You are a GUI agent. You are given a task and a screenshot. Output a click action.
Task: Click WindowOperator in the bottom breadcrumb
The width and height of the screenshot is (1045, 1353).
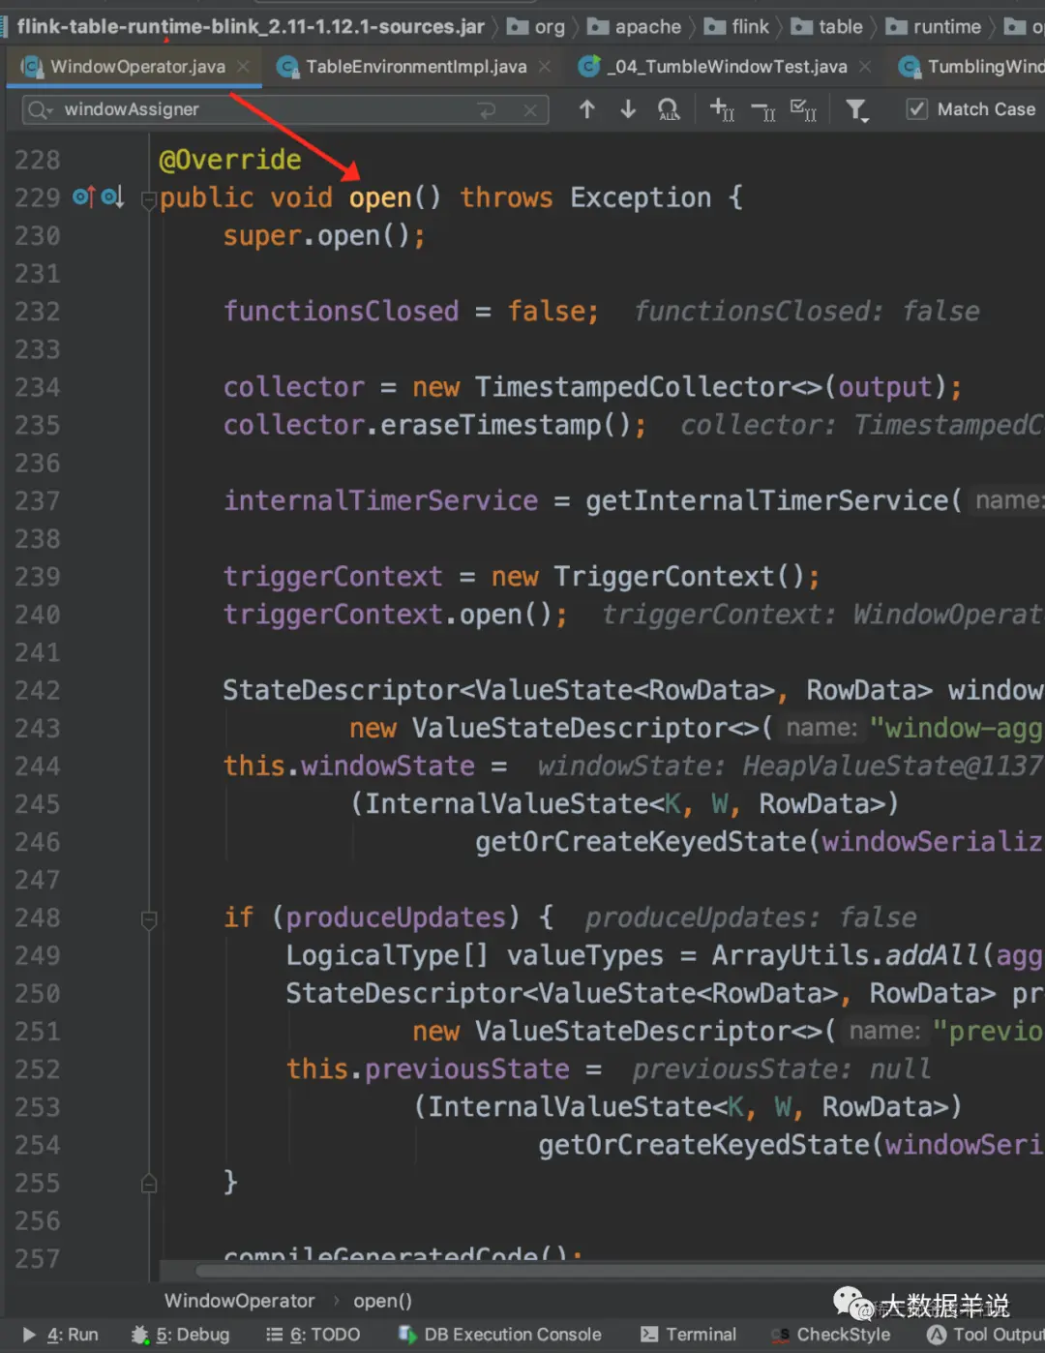239,1301
